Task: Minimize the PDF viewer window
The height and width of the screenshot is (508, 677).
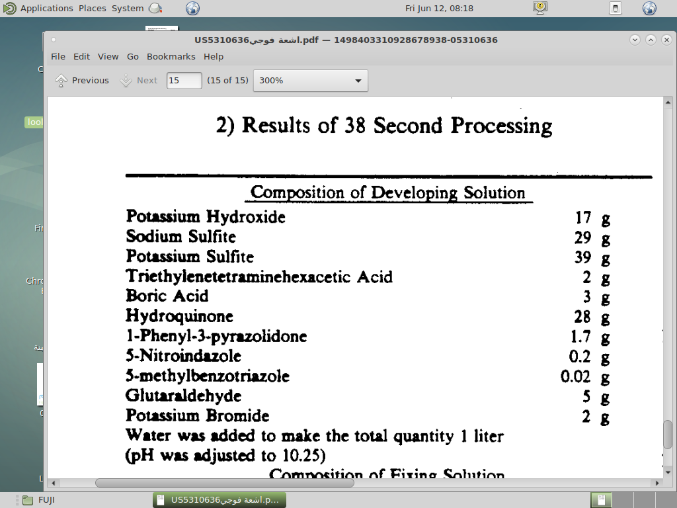Action: tap(635, 40)
